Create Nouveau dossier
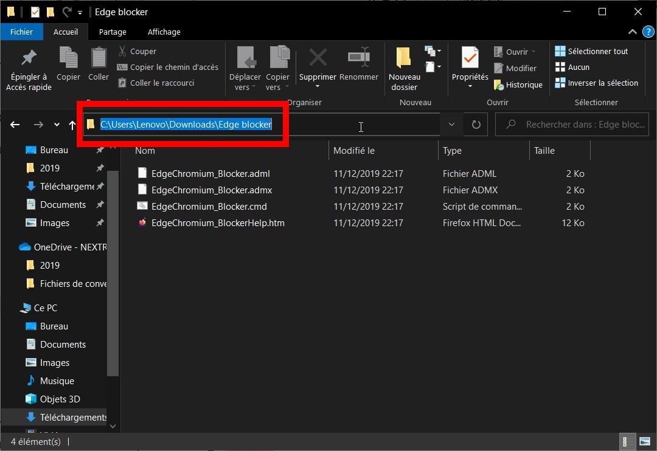The height and width of the screenshot is (451, 657). coord(405,69)
